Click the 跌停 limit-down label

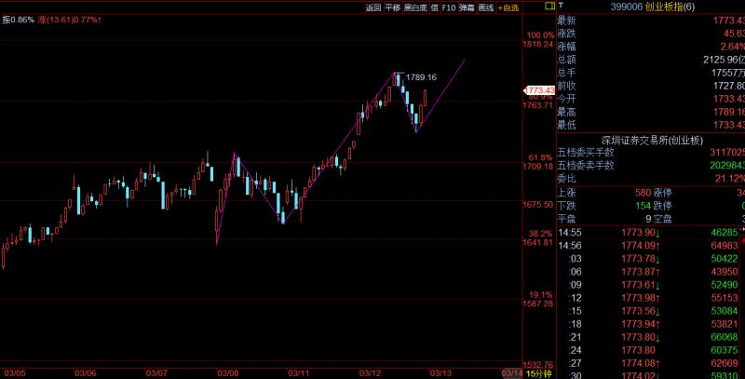663,206
